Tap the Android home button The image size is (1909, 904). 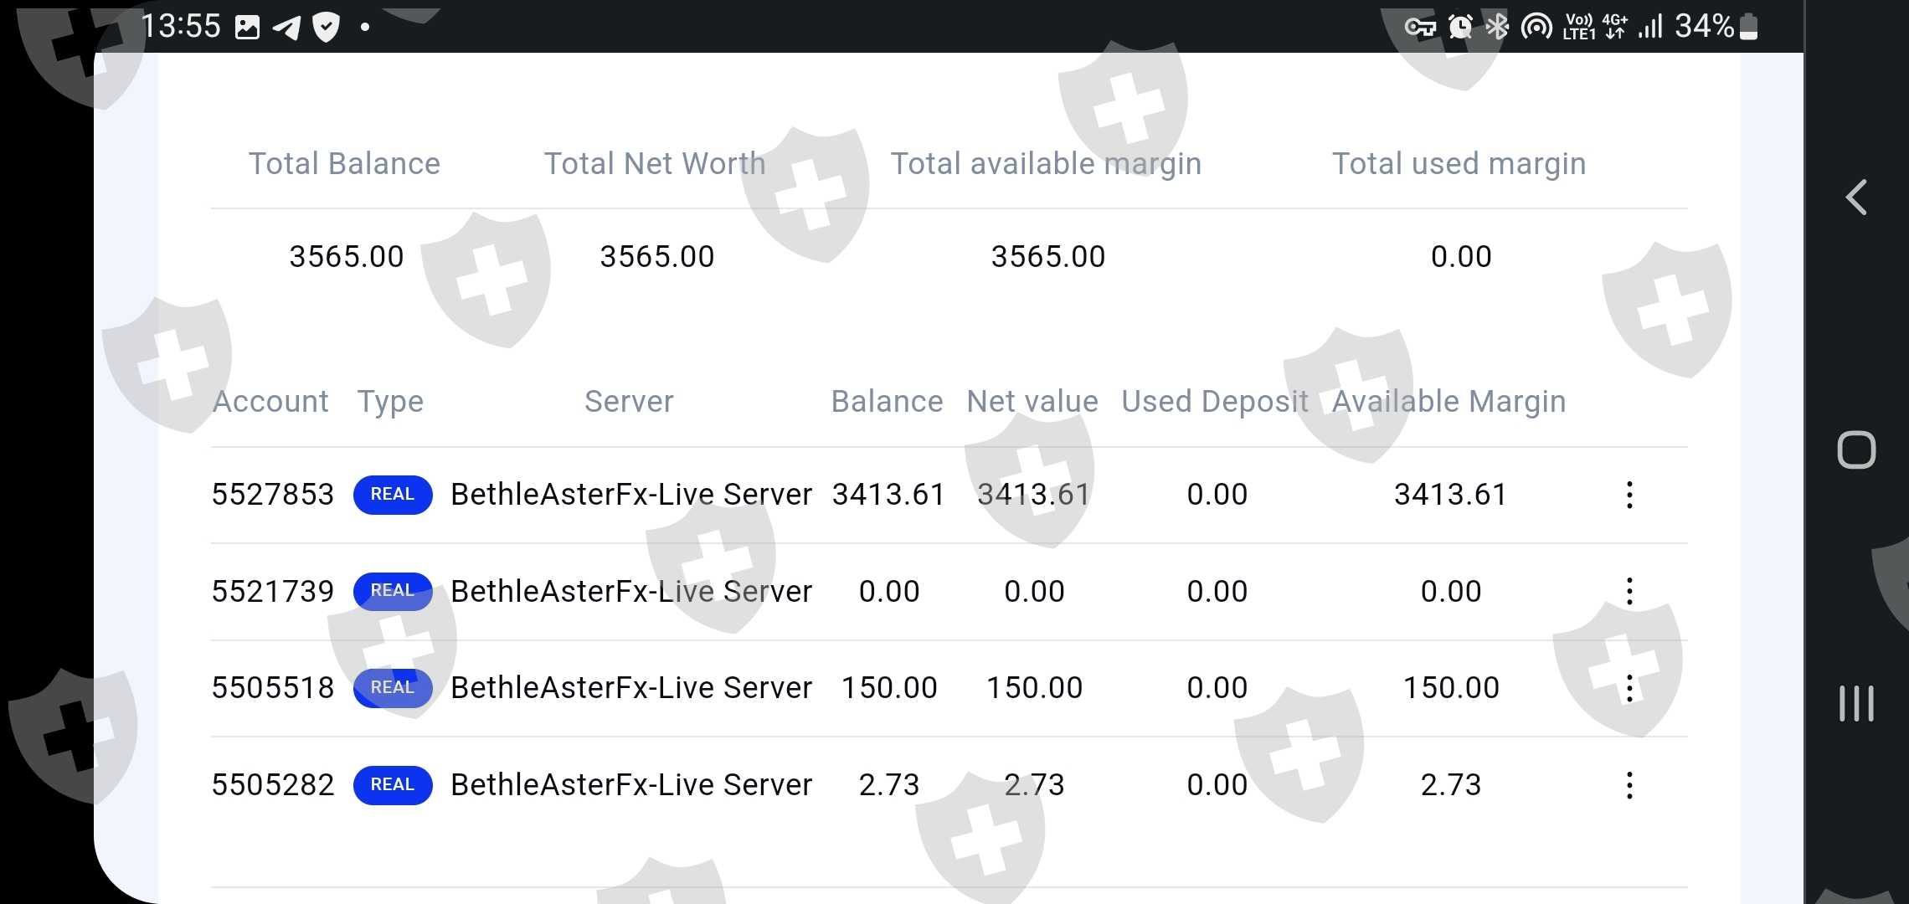tap(1856, 450)
